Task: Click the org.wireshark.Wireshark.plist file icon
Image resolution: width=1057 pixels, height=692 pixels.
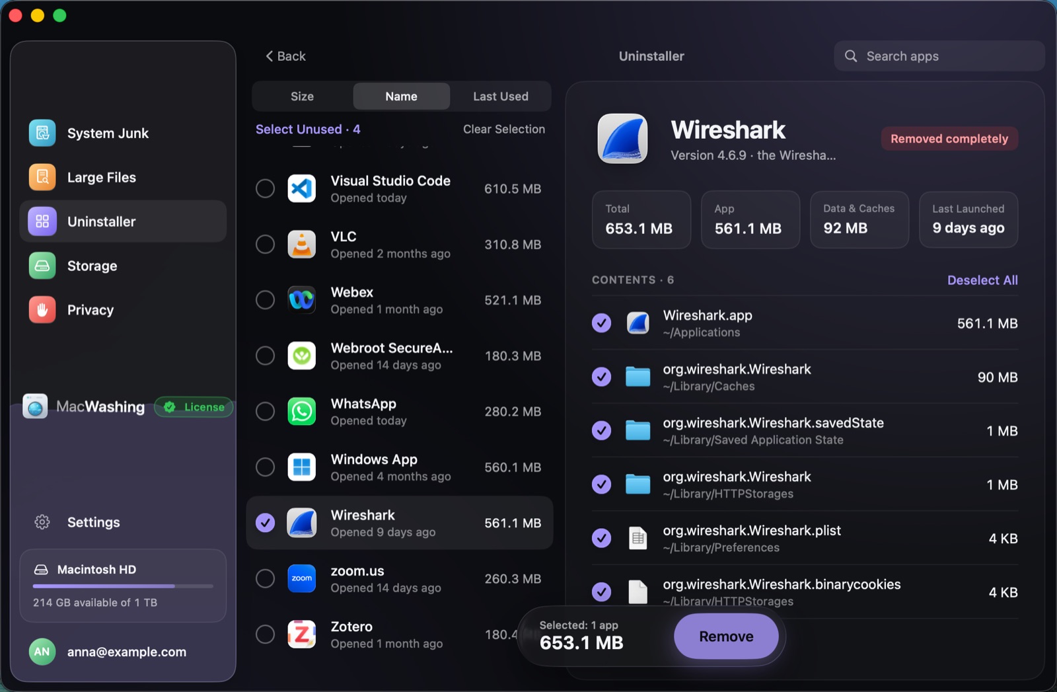Action: (638, 538)
